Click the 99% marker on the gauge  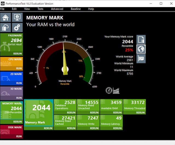81,76
